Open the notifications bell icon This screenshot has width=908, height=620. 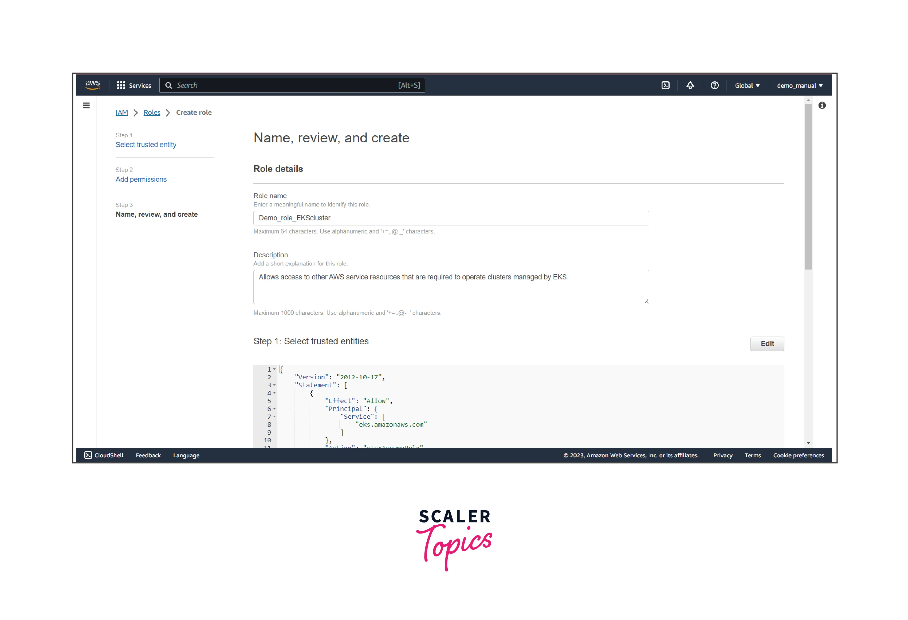(x=690, y=85)
